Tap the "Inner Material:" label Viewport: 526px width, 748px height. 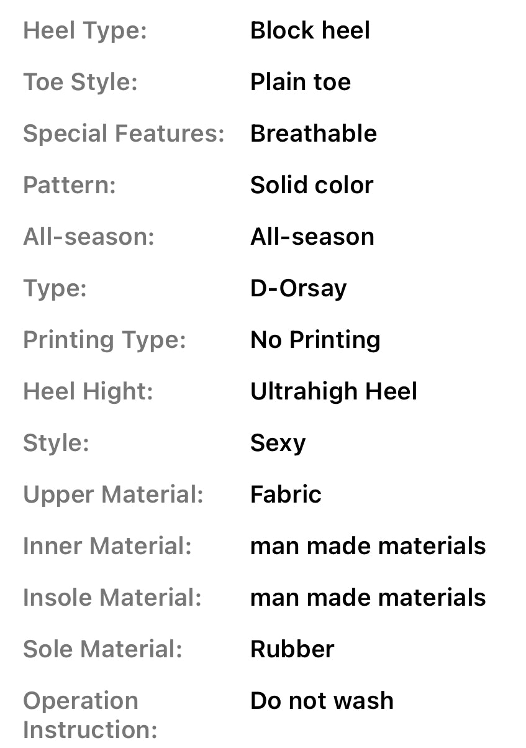tap(107, 546)
